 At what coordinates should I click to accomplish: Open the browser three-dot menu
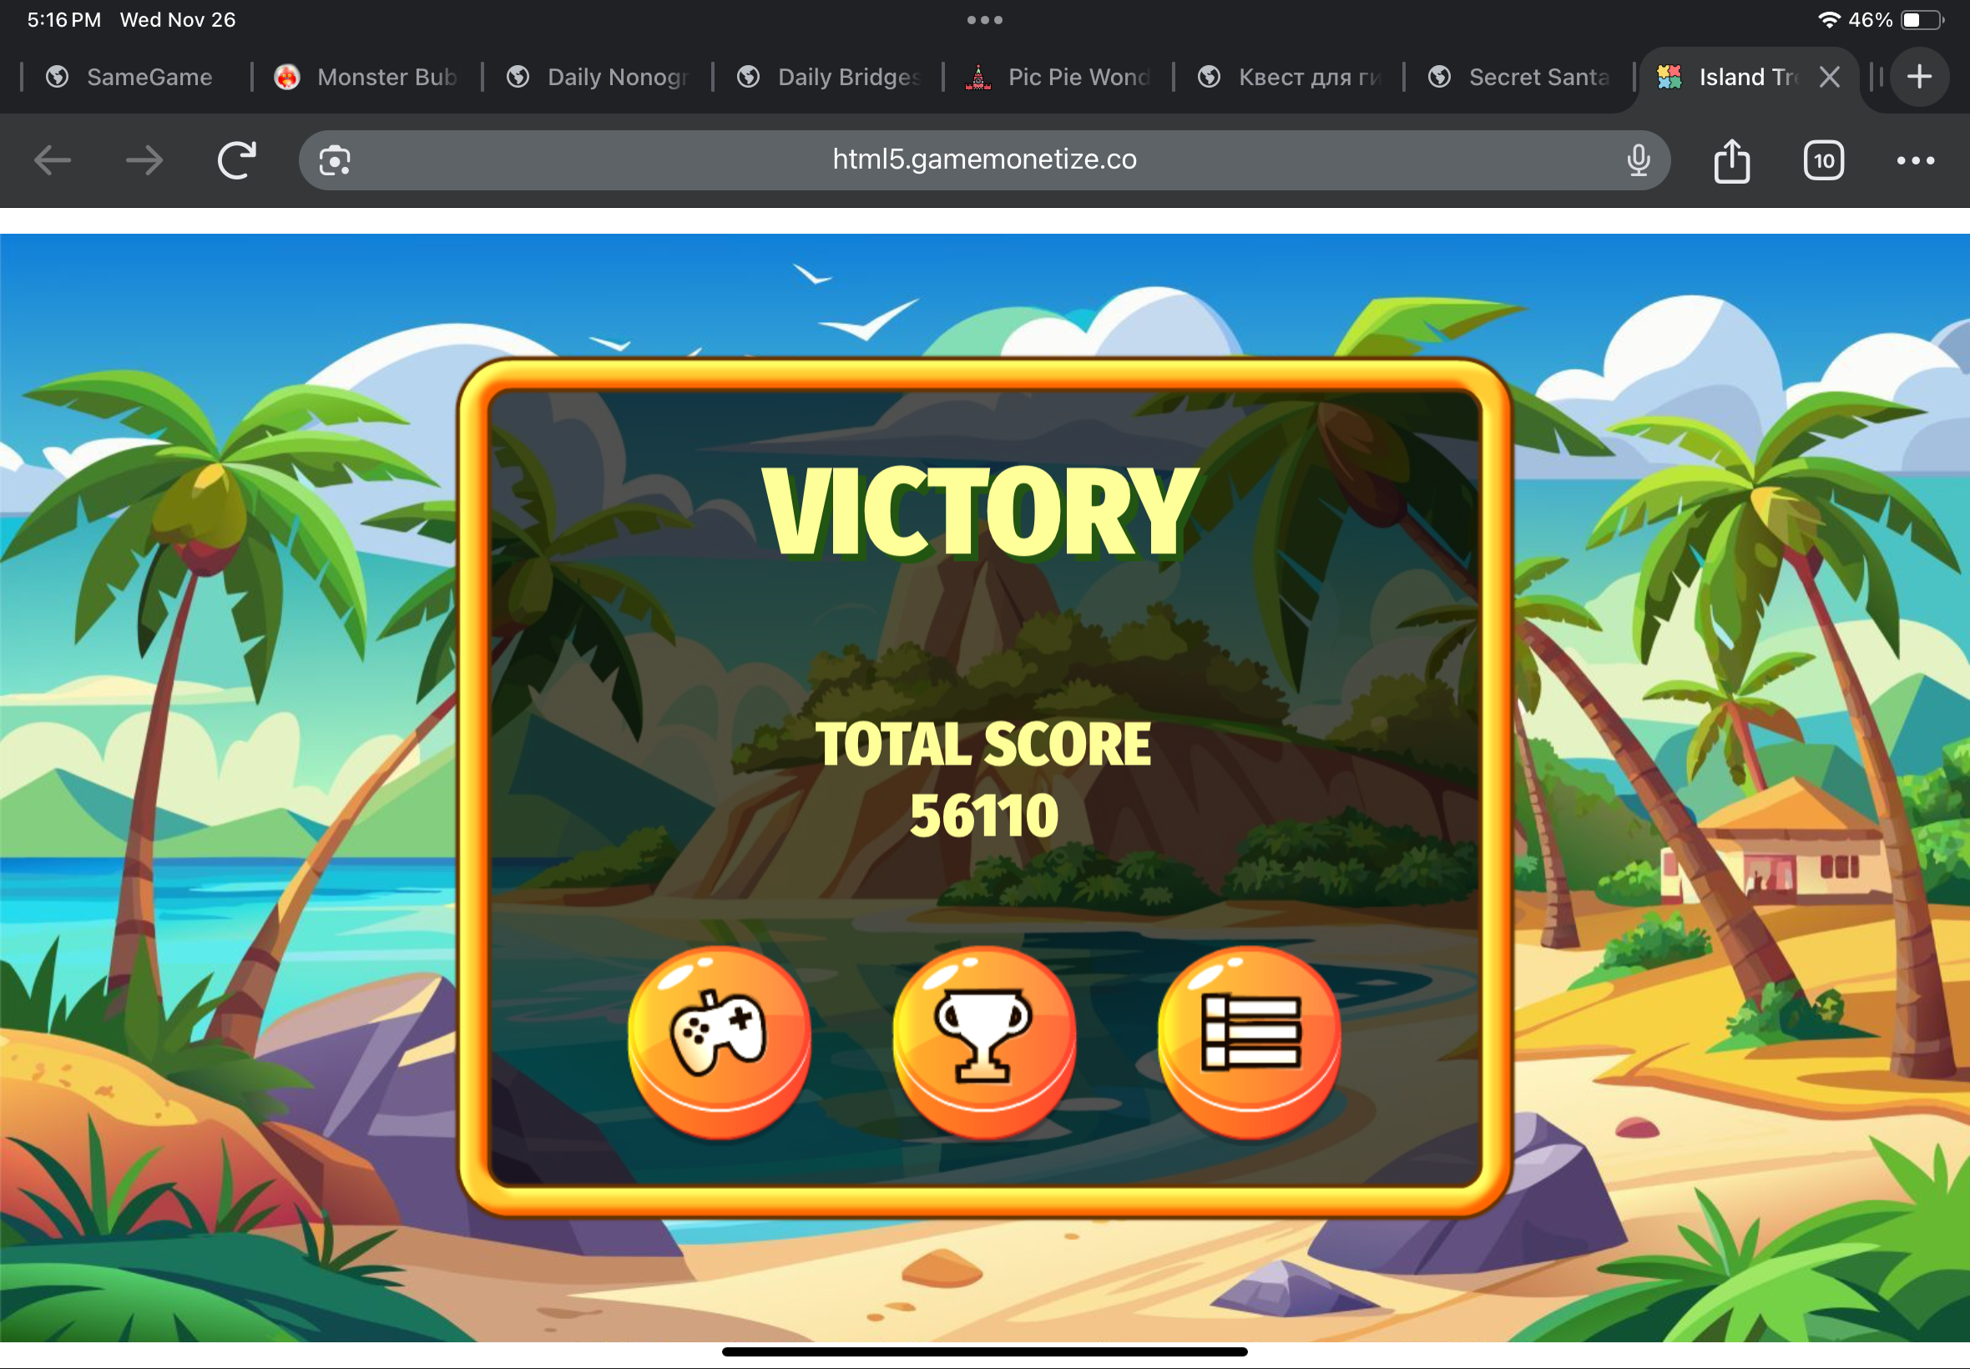click(1915, 160)
